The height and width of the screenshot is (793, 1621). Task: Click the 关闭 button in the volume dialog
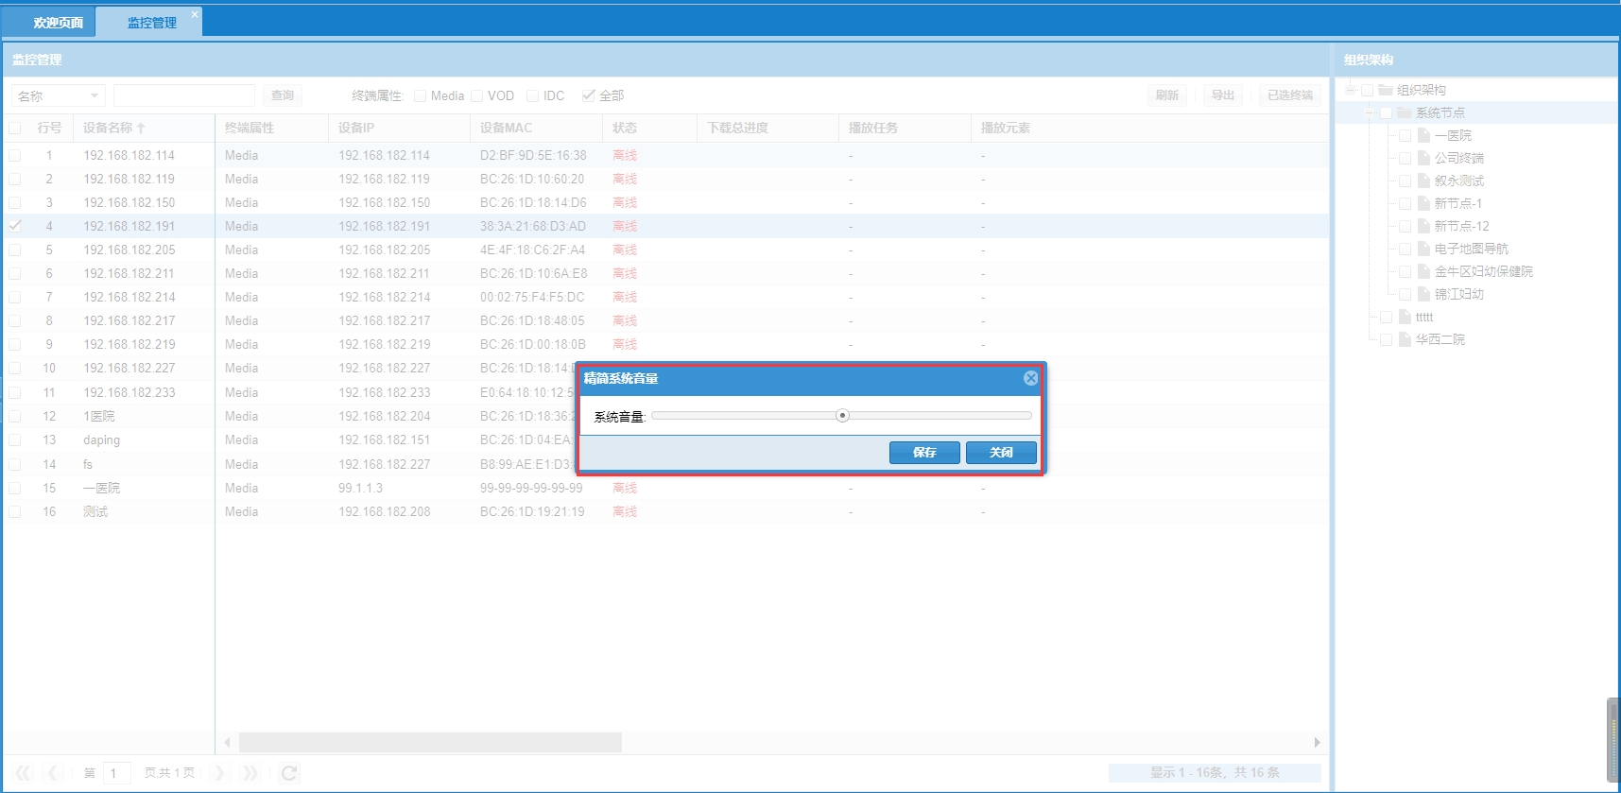coord(1001,453)
